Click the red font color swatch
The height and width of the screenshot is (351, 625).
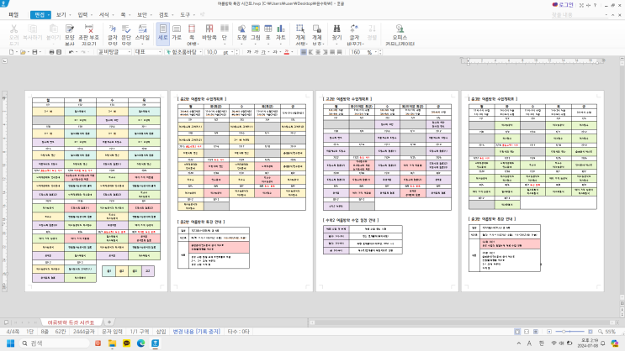pos(286,52)
